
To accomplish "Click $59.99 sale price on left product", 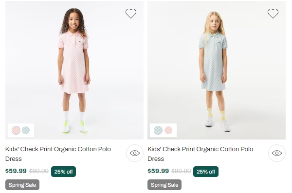I will tap(16, 171).
